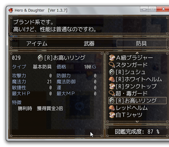169x147 pixels.
Task: Click the 超・毒ガード necklace icon
Action: coord(112,93)
